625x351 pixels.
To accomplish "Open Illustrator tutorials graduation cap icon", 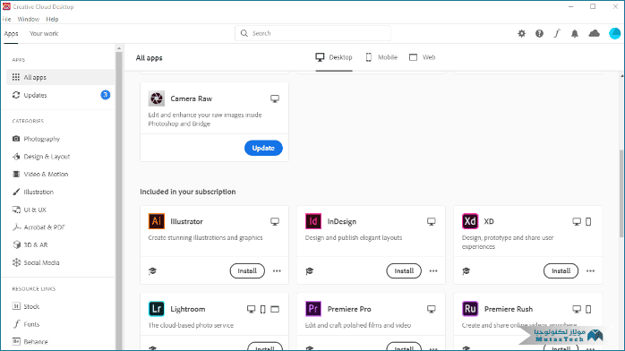I will tap(152, 271).
